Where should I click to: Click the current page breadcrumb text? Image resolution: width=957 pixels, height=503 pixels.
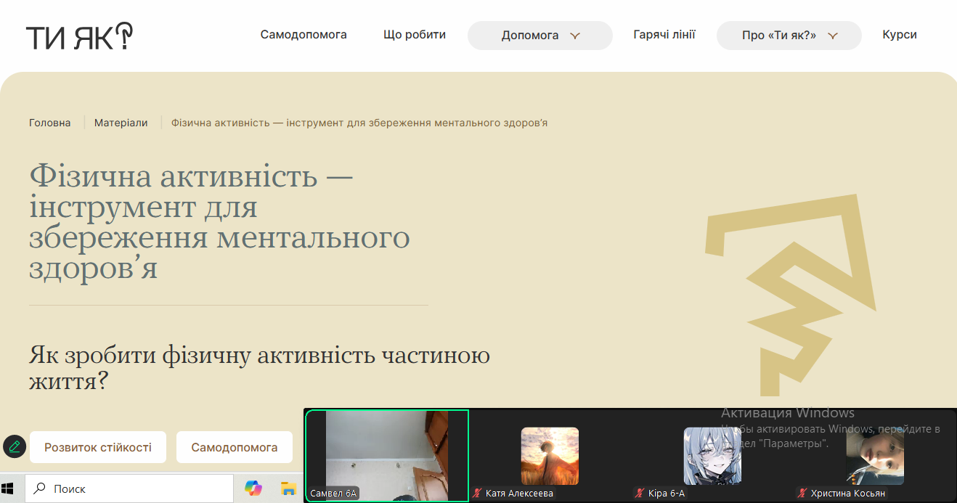[x=359, y=123]
